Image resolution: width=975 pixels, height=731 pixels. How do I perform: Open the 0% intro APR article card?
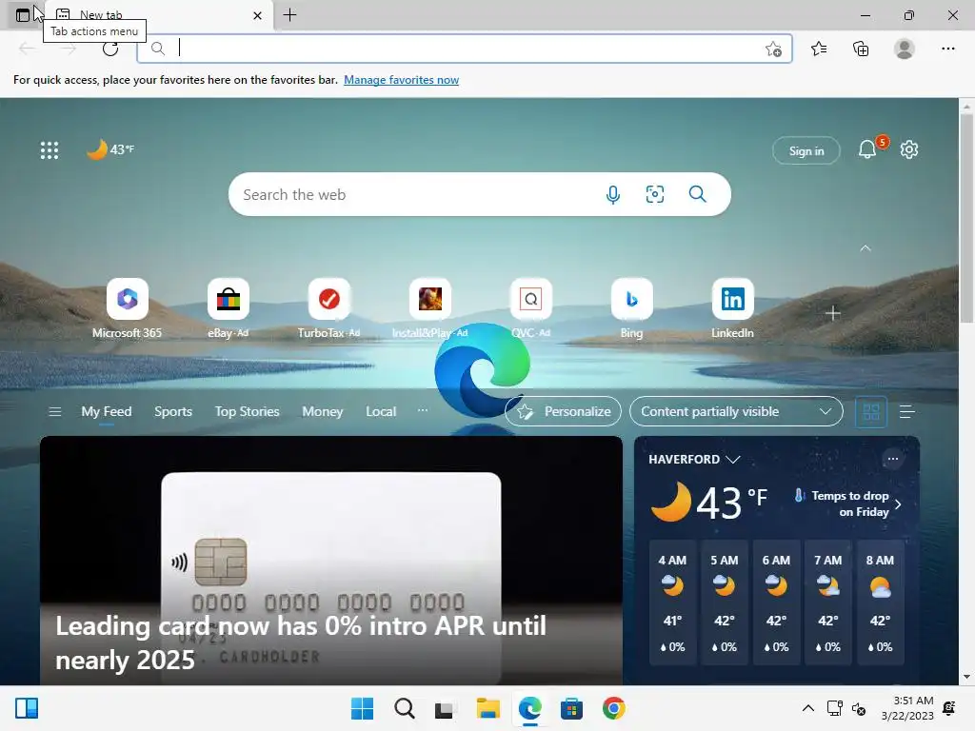[x=330, y=560]
